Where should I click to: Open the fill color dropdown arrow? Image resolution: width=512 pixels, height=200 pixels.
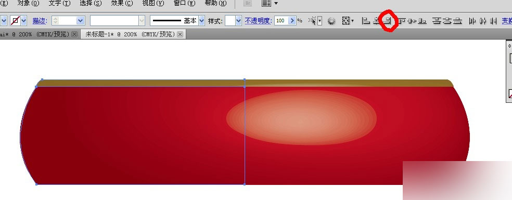point(4,21)
